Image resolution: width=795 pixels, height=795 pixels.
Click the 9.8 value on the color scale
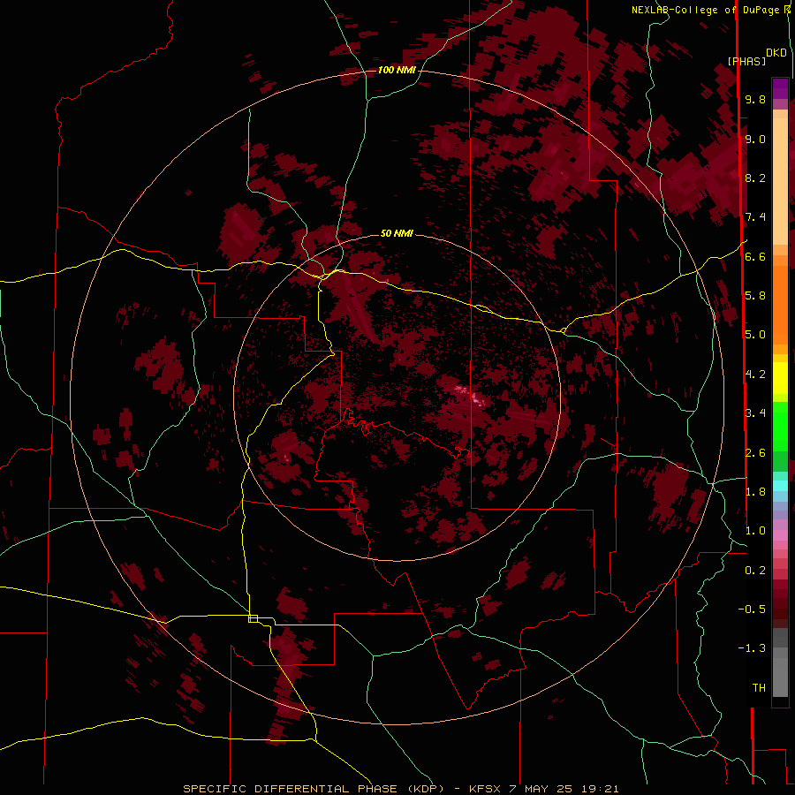pyautogui.click(x=755, y=99)
